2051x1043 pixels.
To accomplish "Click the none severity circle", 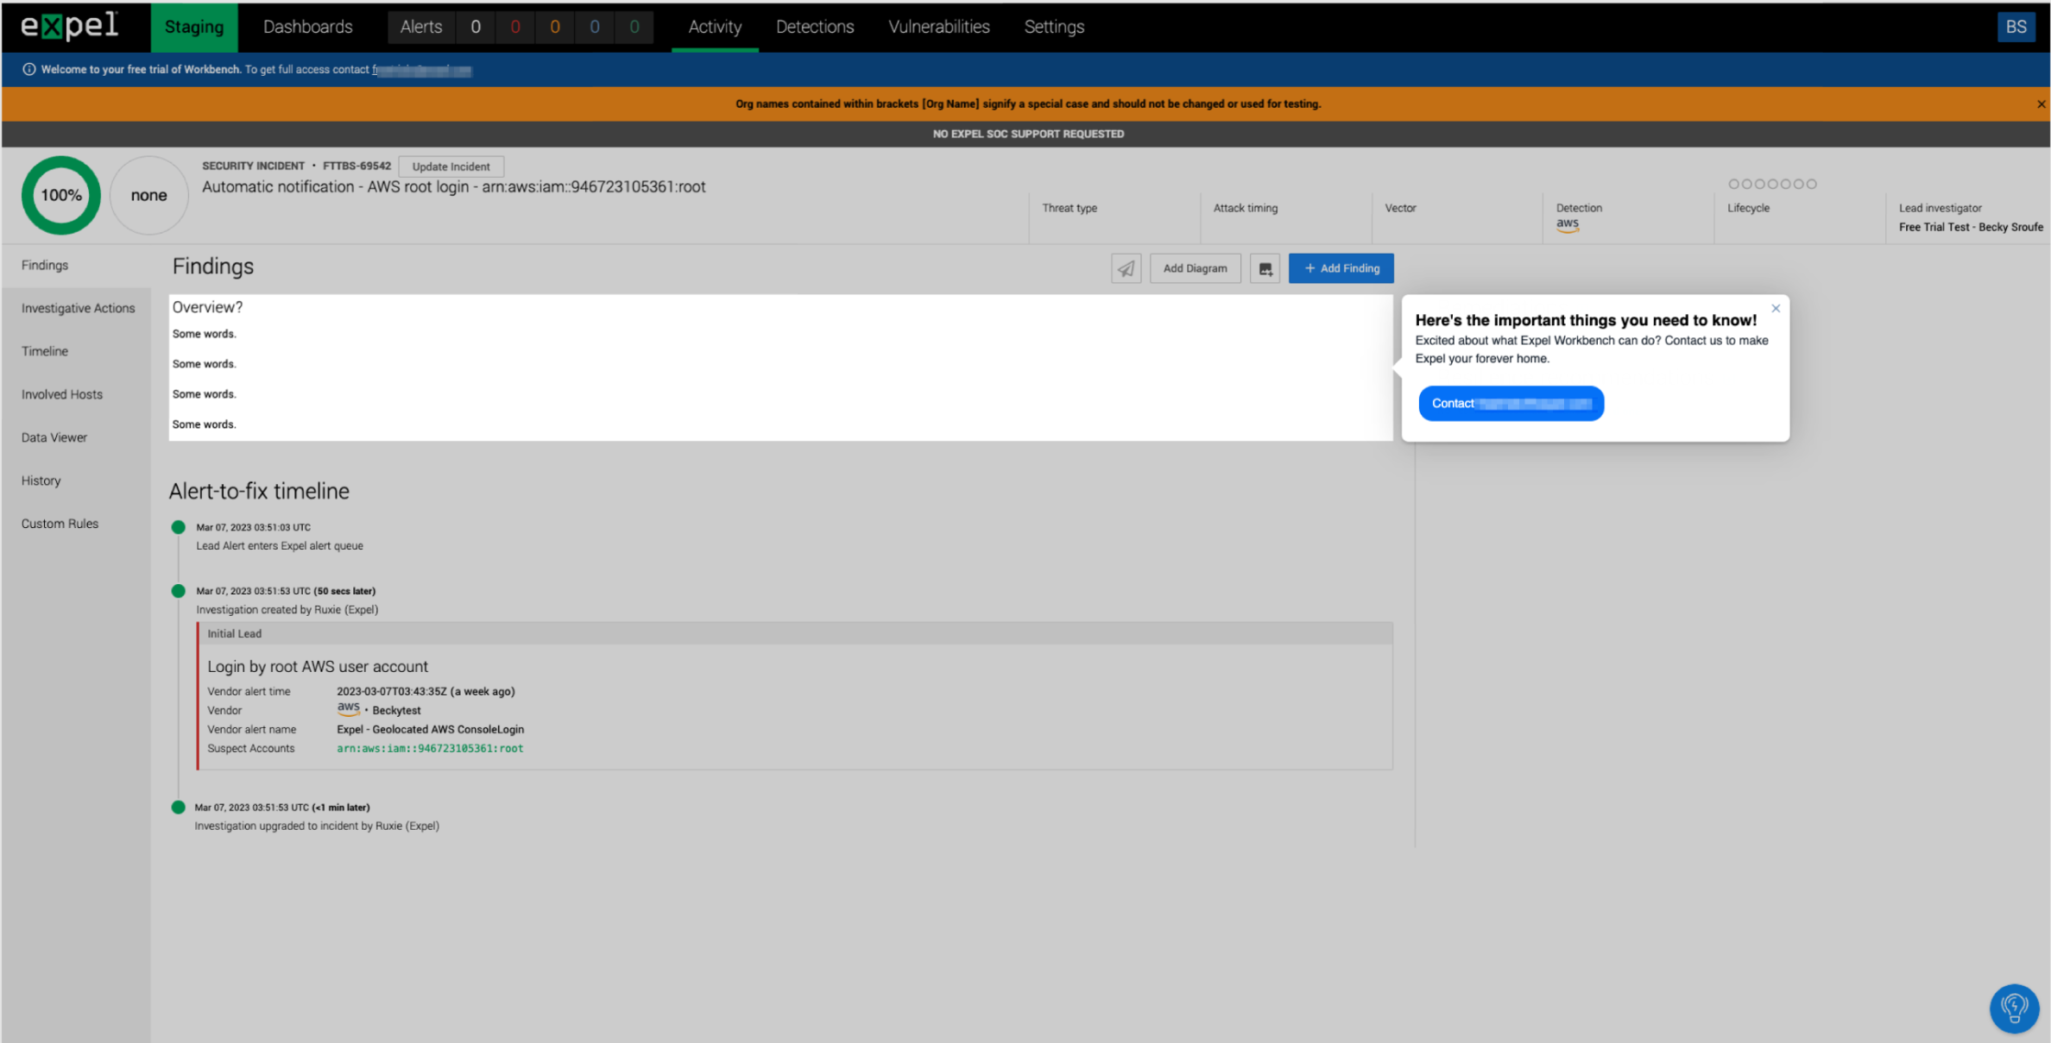I will [x=148, y=195].
